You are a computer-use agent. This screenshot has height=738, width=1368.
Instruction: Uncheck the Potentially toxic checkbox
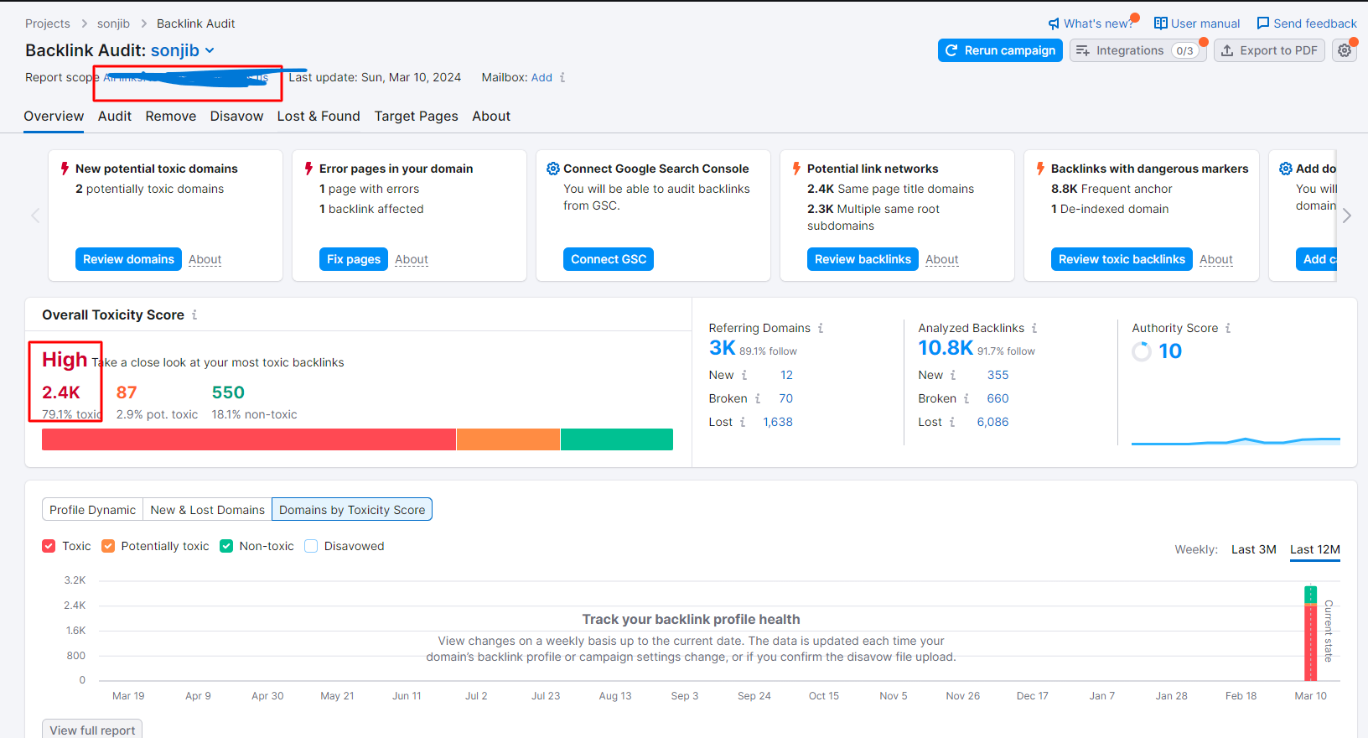point(108,546)
